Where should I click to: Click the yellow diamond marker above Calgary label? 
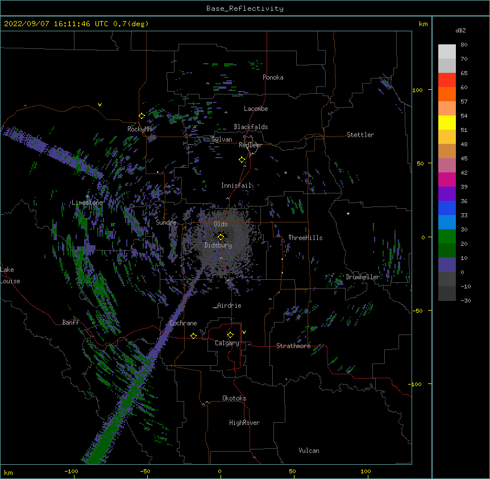point(230,335)
